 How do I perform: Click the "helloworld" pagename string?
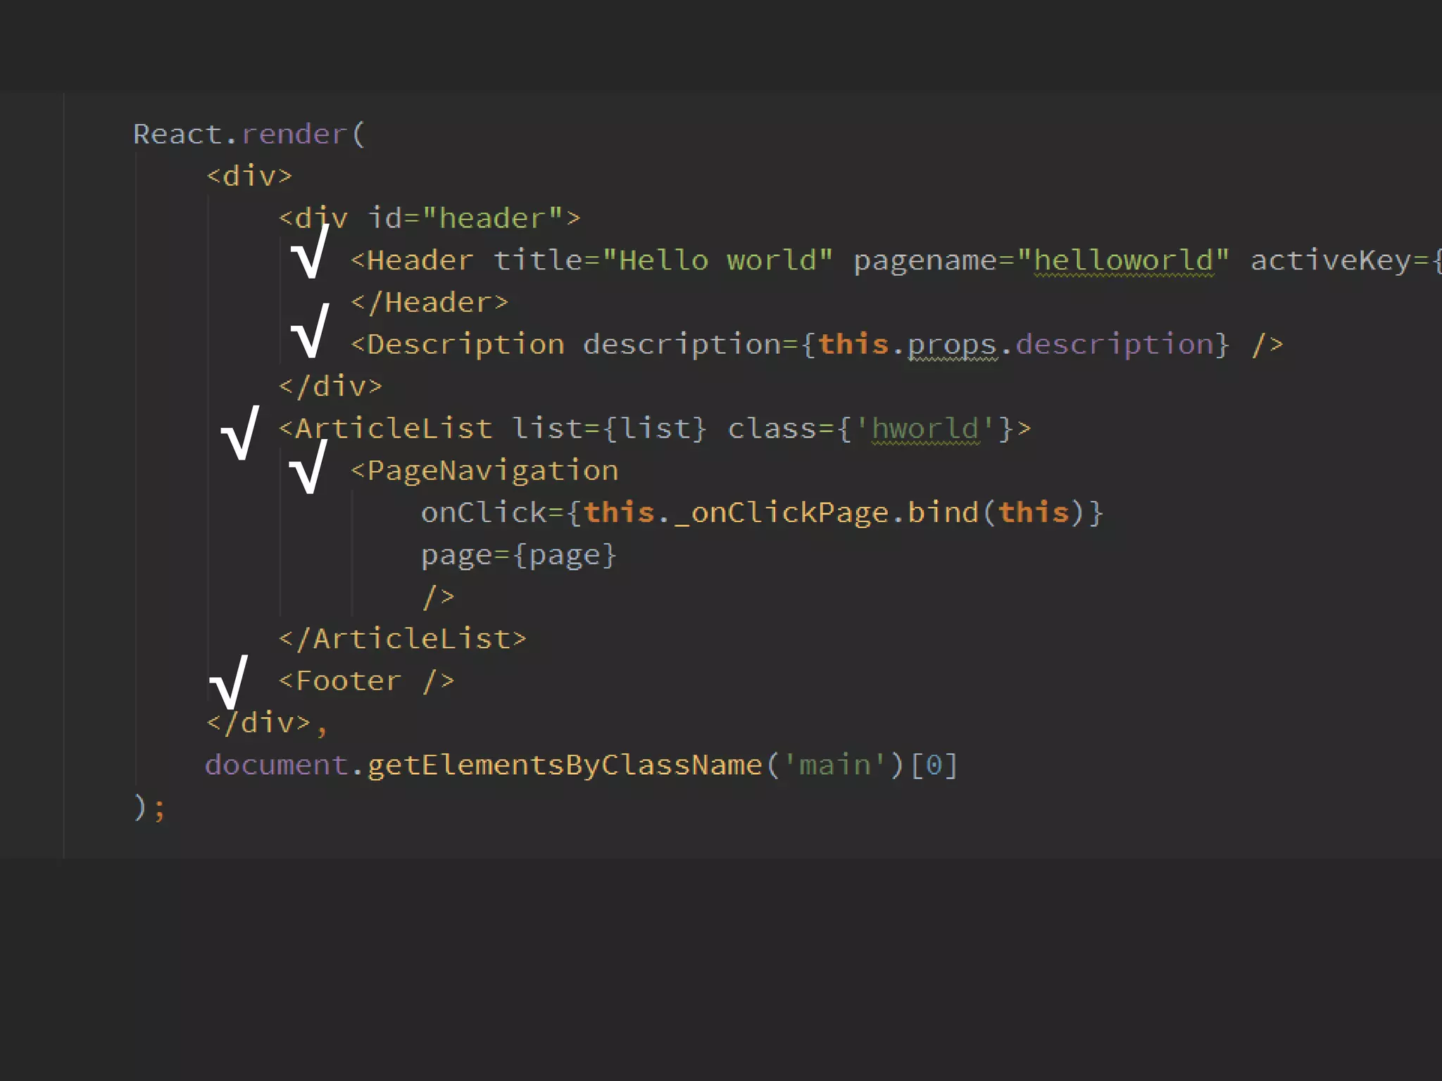point(1124,260)
